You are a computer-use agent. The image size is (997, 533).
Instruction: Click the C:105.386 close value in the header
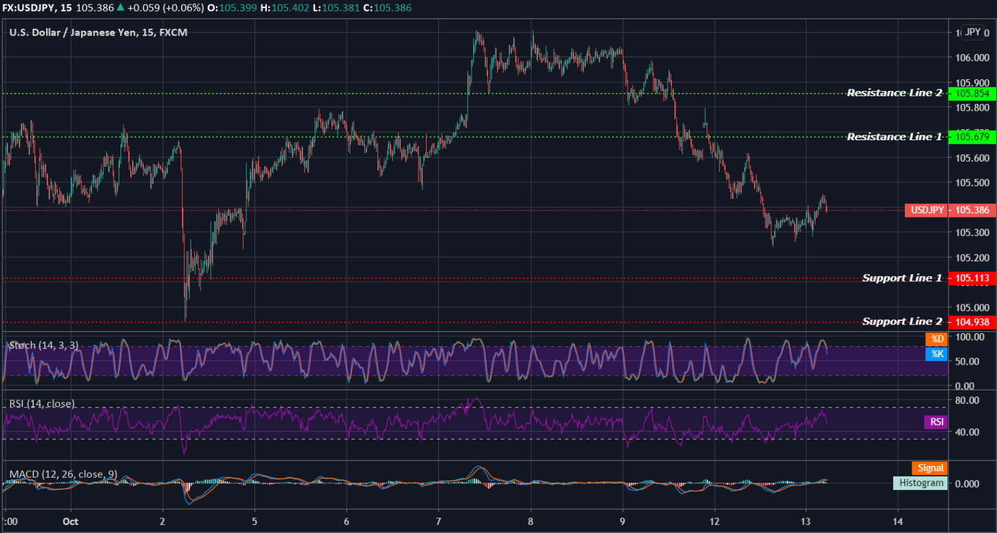(388, 8)
